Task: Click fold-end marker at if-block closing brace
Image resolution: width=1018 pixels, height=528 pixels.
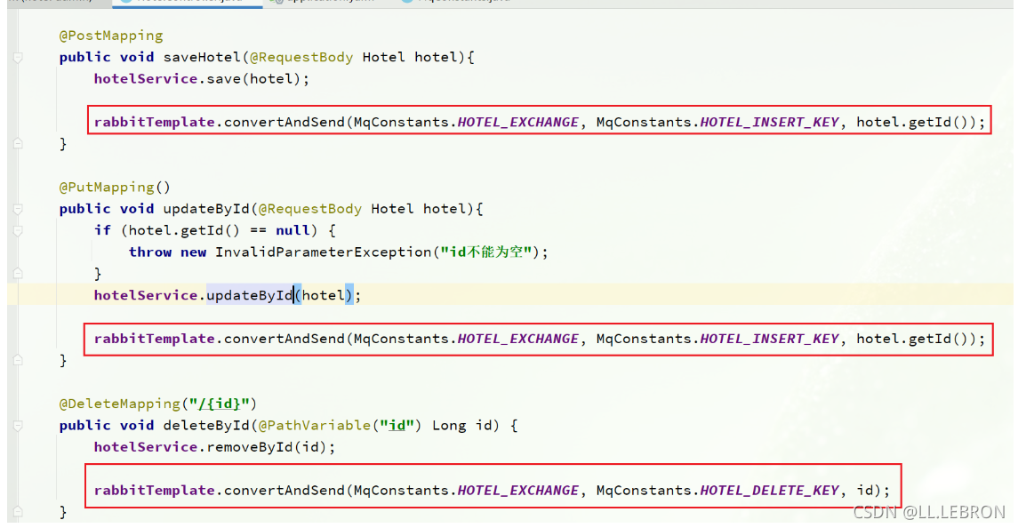Action: tap(18, 274)
